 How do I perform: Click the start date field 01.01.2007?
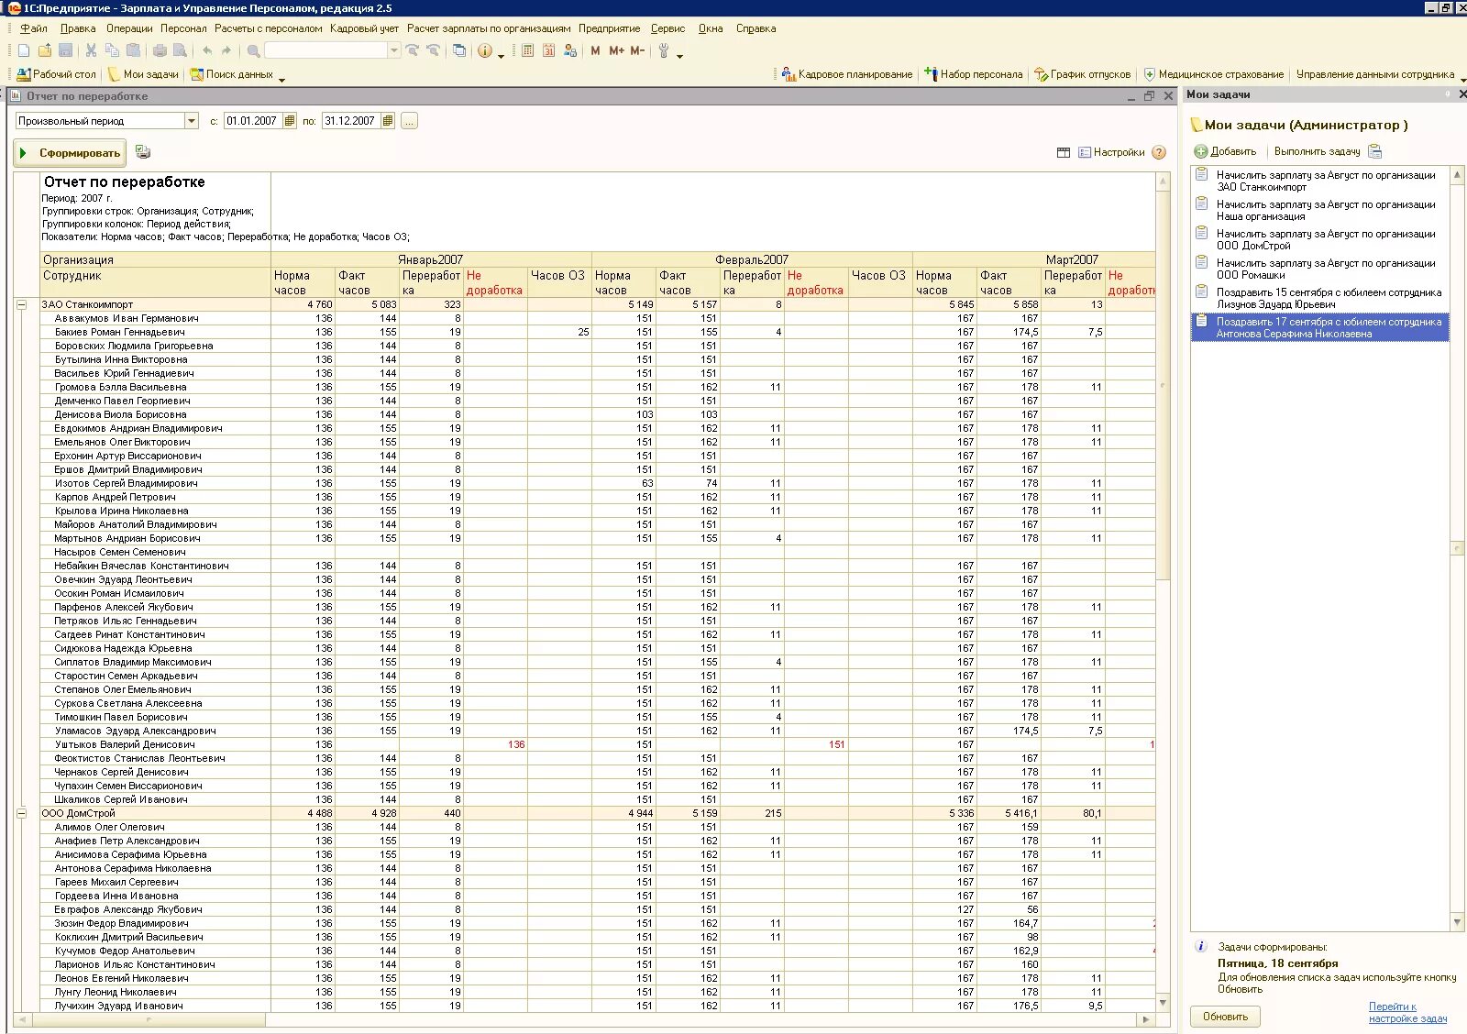[254, 121]
